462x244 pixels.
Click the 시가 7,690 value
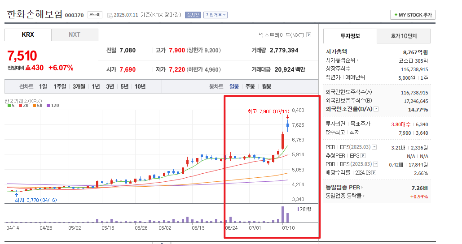click(x=128, y=70)
